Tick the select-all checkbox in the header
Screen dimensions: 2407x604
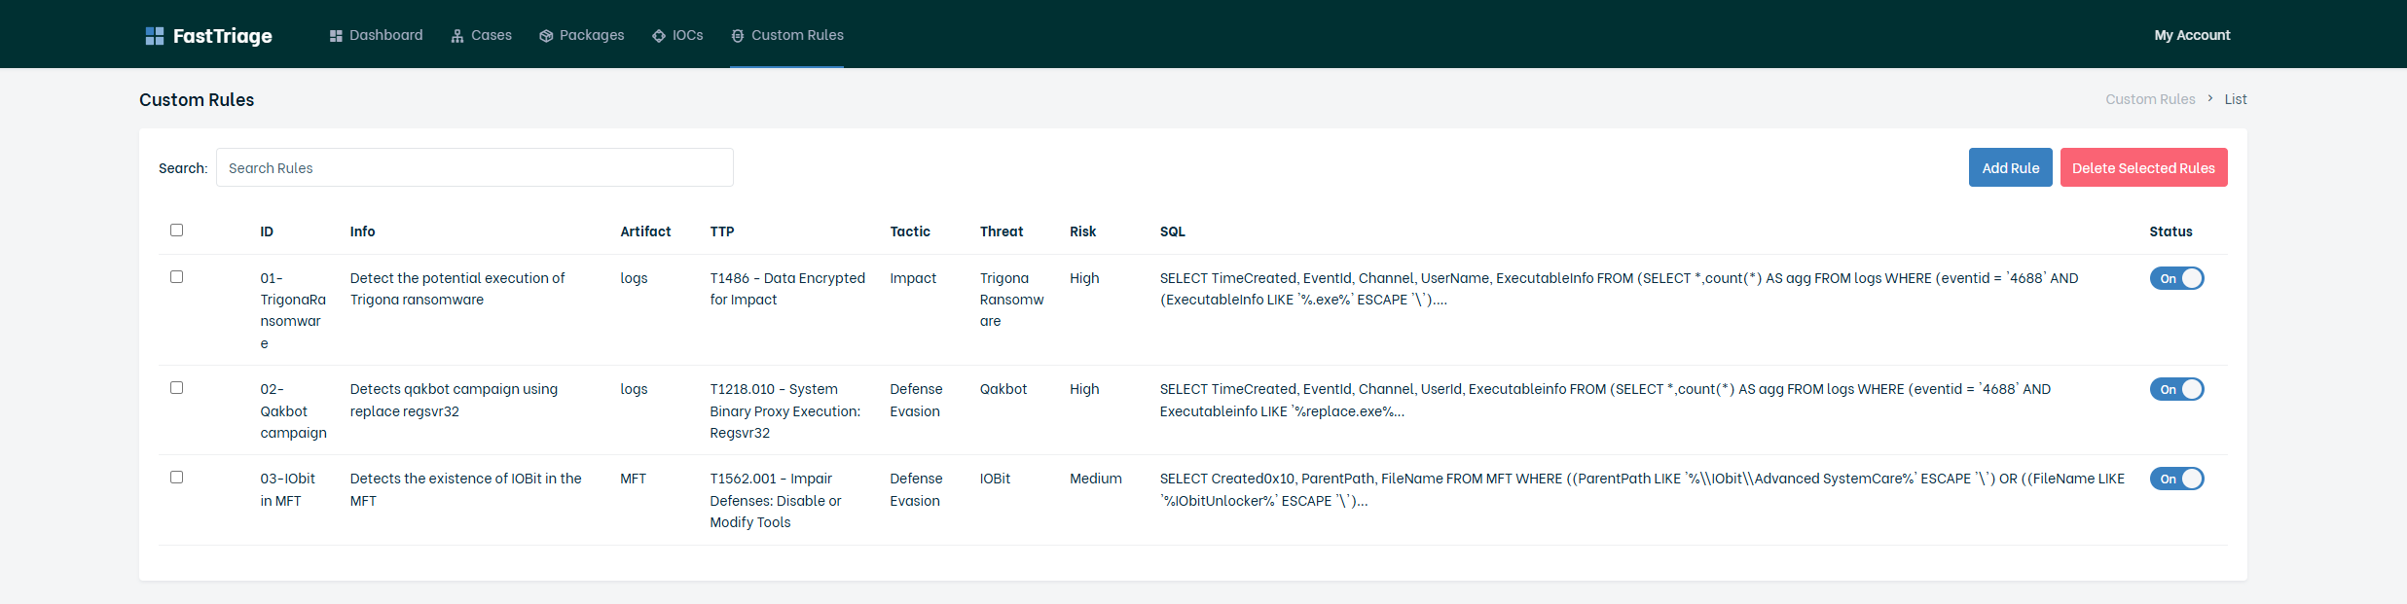click(x=176, y=231)
